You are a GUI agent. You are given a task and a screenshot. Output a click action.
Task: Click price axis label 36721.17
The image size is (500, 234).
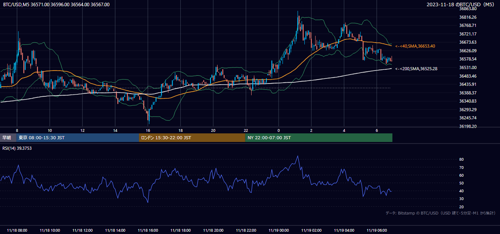coord(468,34)
